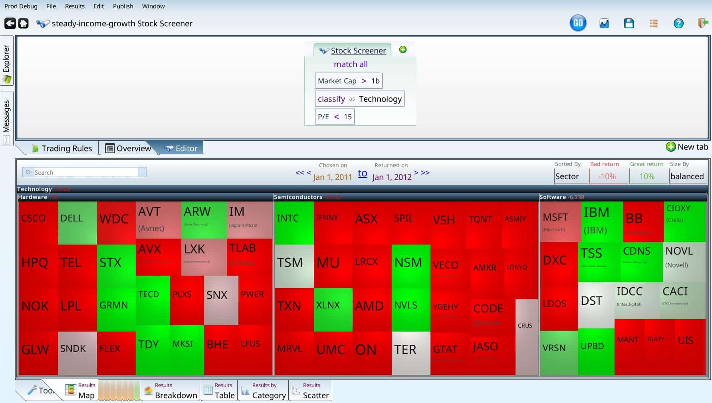Open the Prod Debug menu
This screenshot has height=403, width=712.
pyautogui.click(x=21, y=6)
